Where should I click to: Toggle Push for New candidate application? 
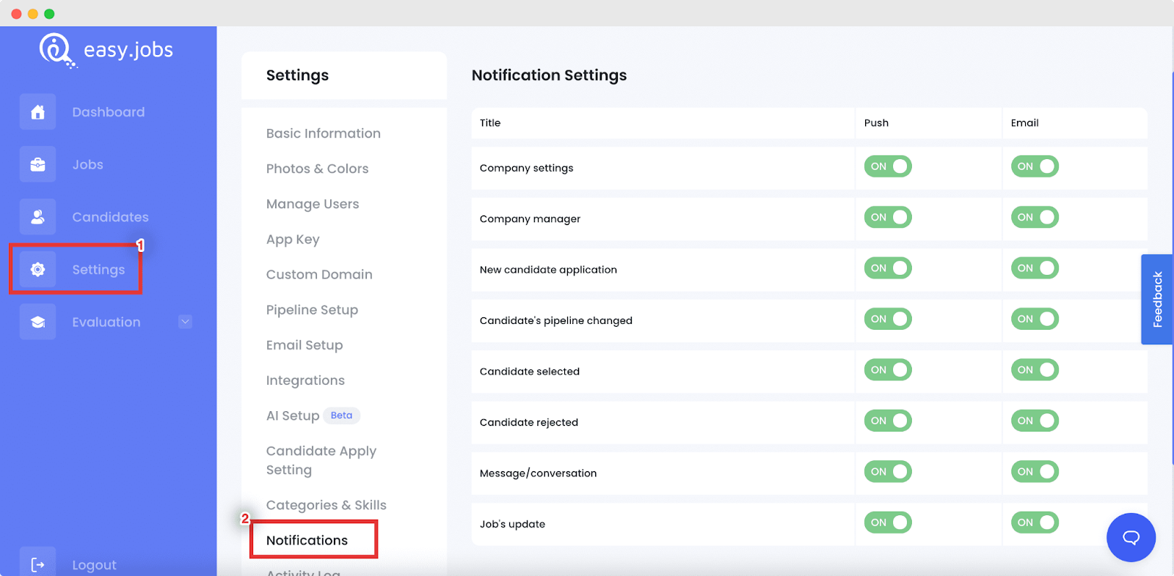[888, 268]
